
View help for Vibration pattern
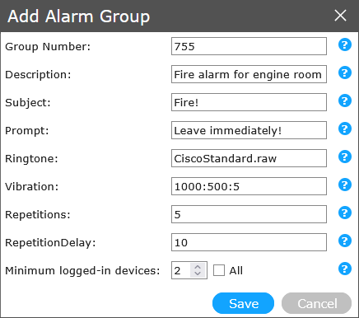point(345,185)
